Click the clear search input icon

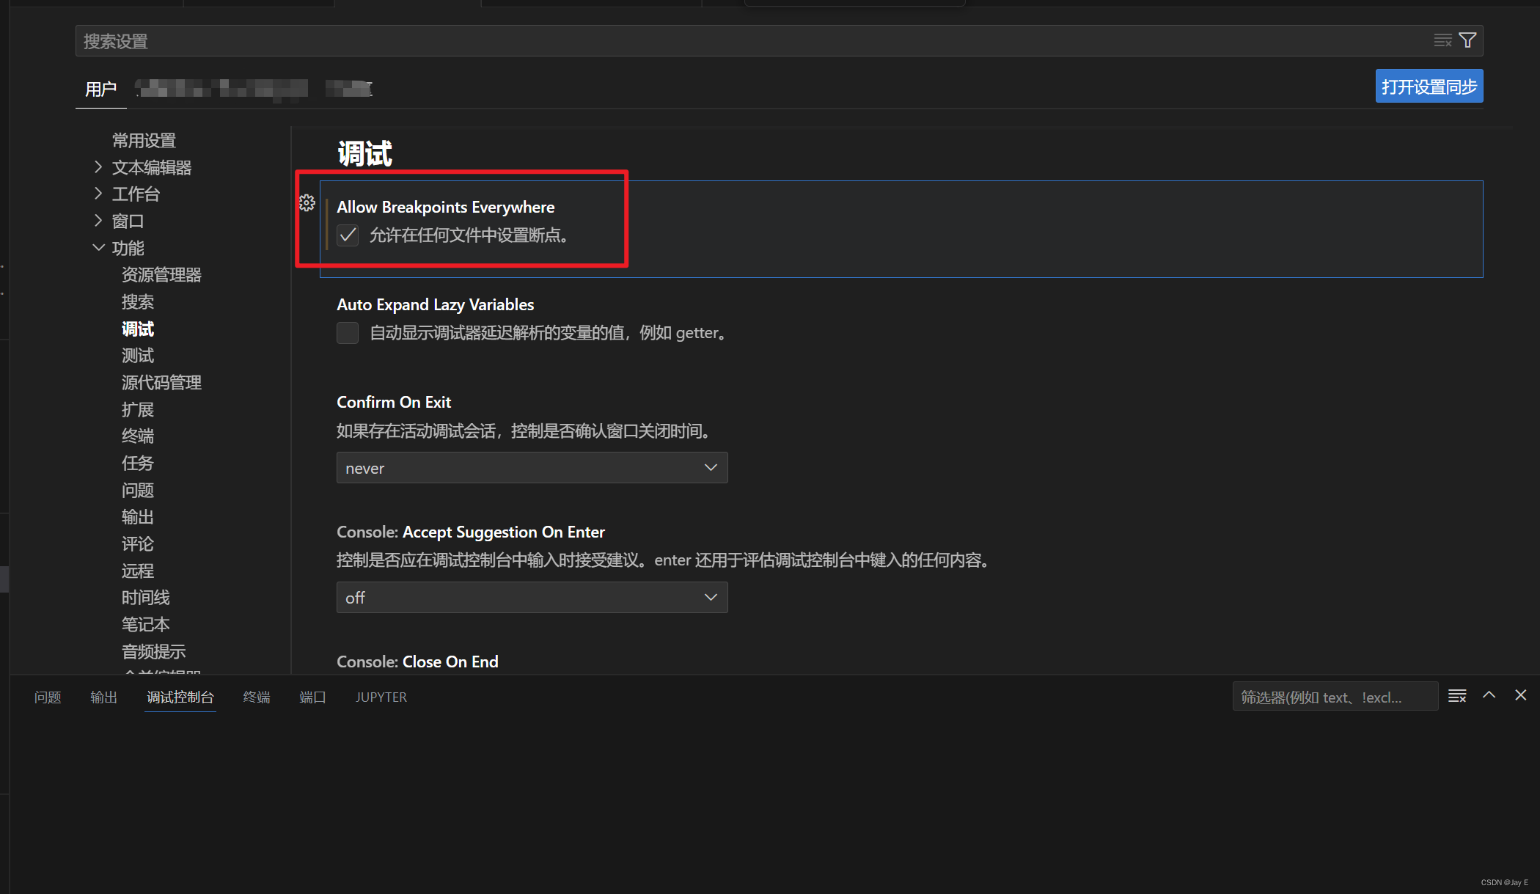(x=1442, y=40)
